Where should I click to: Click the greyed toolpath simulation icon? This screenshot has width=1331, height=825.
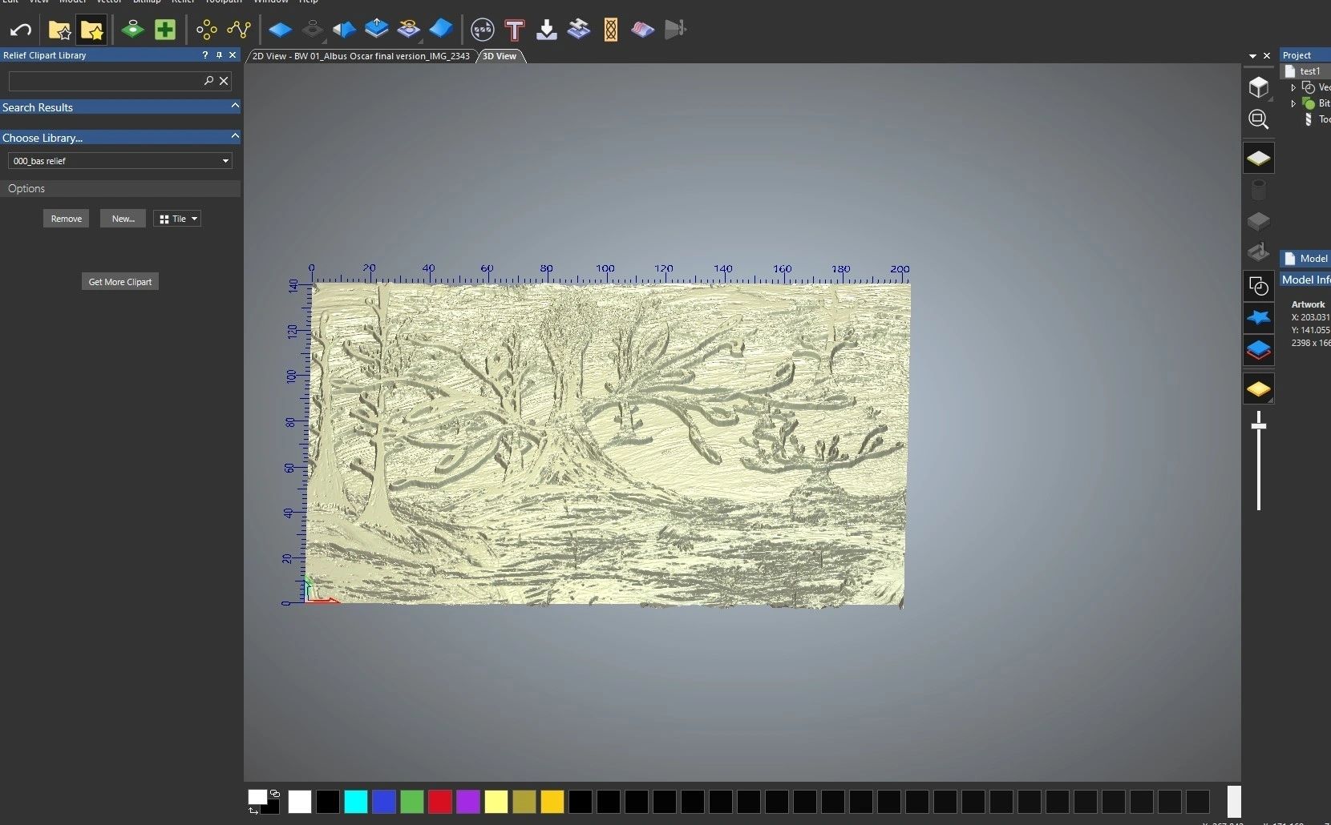pyautogui.click(x=675, y=30)
